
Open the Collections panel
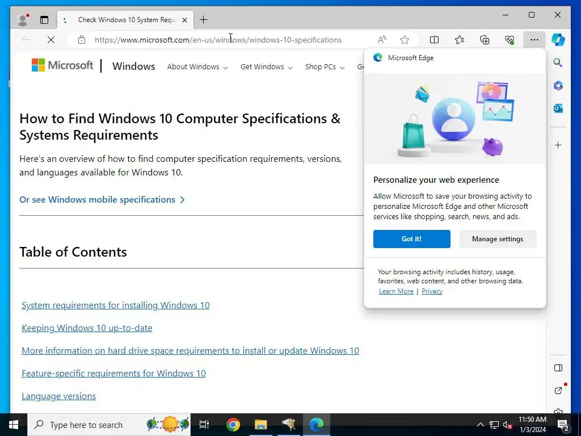485,40
